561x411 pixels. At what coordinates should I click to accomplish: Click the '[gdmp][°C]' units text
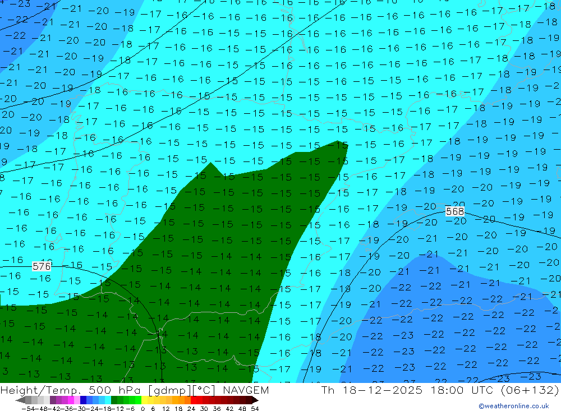(182, 390)
